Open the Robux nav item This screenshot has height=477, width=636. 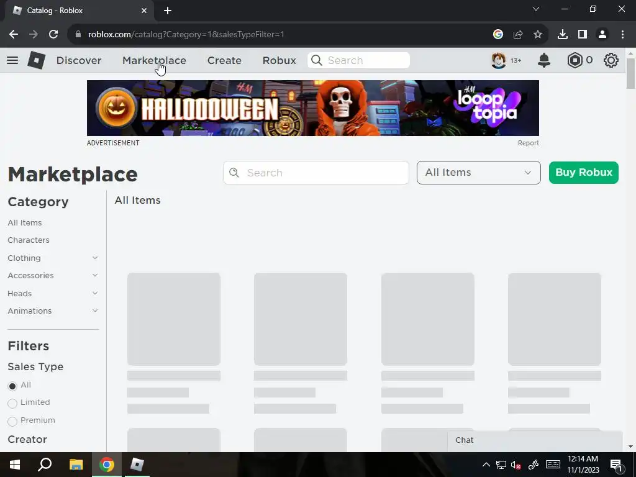click(279, 60)
